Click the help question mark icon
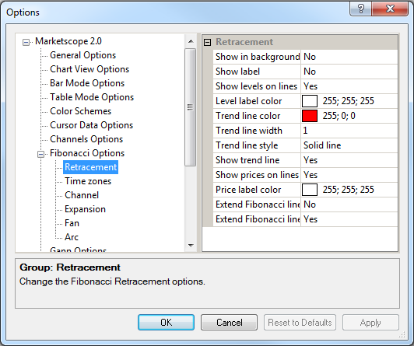Viewport: 414px width, 346px height. [x=360, y=9]
